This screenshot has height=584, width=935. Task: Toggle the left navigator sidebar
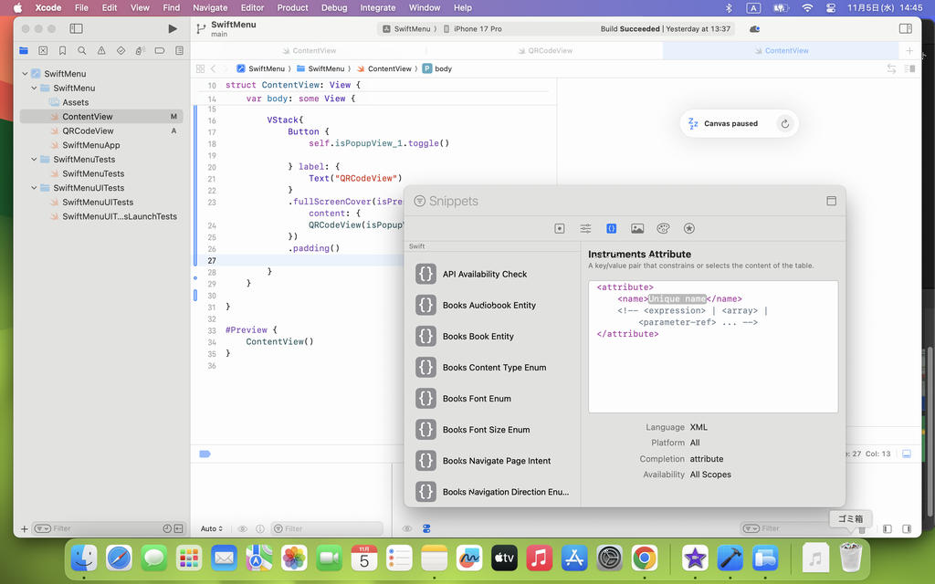[x=77, y=29]
